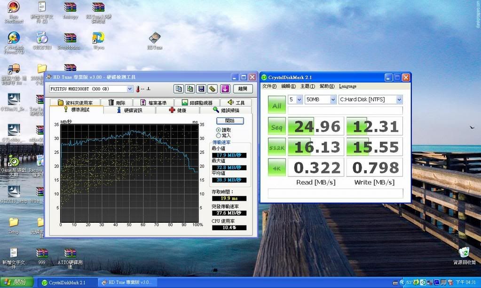Open the GHOST desktop disc icon
The image size is (481, 288).
point(42,41)
